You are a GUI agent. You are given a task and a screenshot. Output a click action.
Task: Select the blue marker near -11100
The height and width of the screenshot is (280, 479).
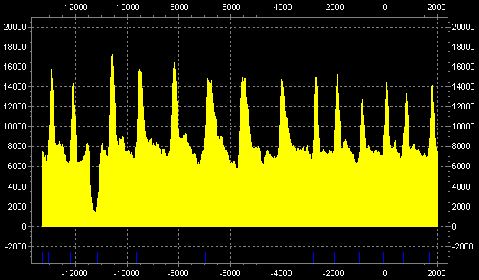(x=98, y=257)
